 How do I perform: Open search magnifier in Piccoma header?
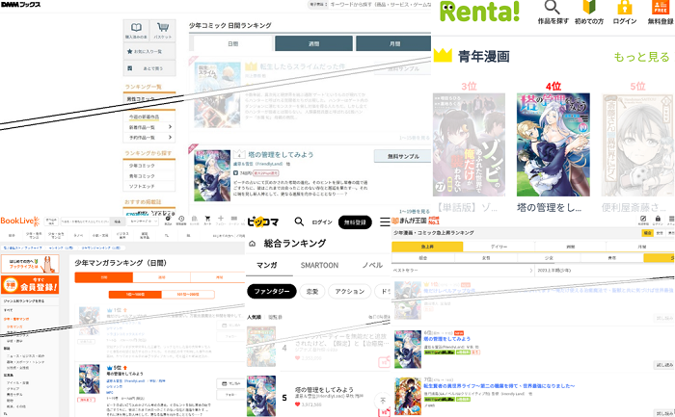pos(299,222)
